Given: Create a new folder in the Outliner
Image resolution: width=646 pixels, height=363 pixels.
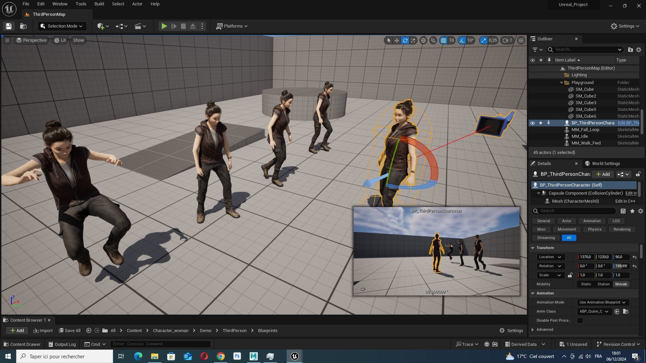Looking at the screenshot, I should [x=630, y=50].
